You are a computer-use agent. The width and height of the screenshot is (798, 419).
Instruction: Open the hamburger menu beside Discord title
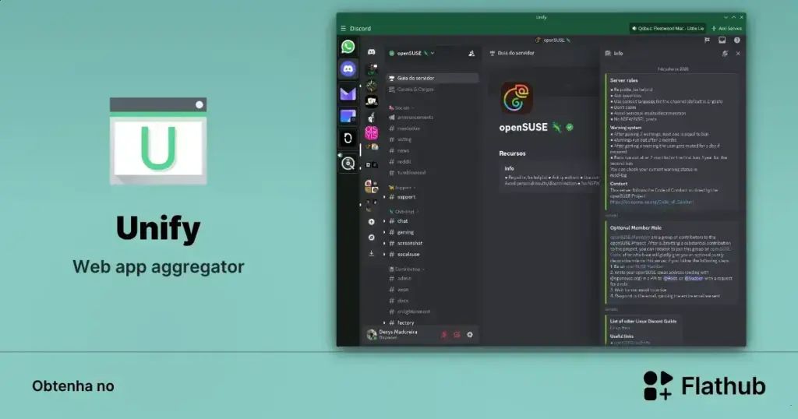point(343,29)
